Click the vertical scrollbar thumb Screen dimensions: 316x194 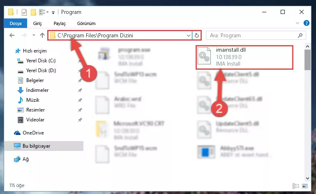coord(307,60)
